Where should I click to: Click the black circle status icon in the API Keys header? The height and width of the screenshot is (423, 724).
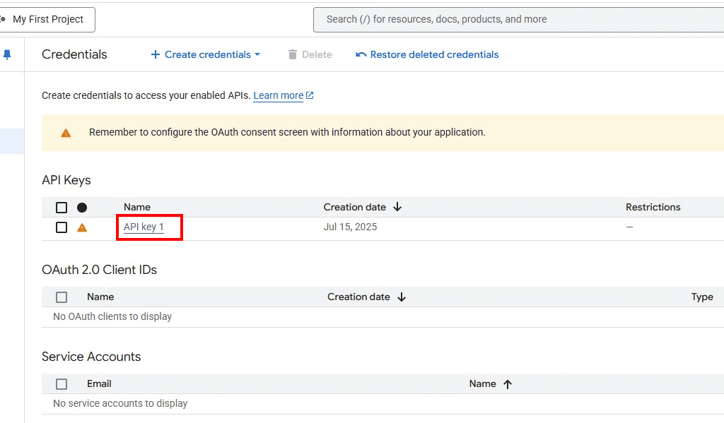82,208
